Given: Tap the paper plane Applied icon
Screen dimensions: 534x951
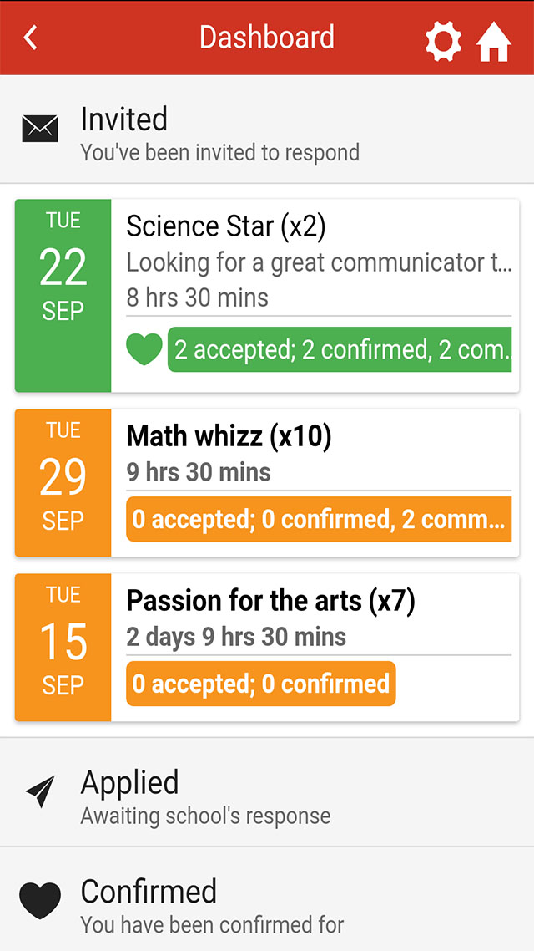Looking at the screenshot, I should (x=40, y=792).
